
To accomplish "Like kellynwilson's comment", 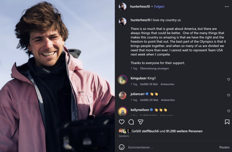I will tap(228, 111).
